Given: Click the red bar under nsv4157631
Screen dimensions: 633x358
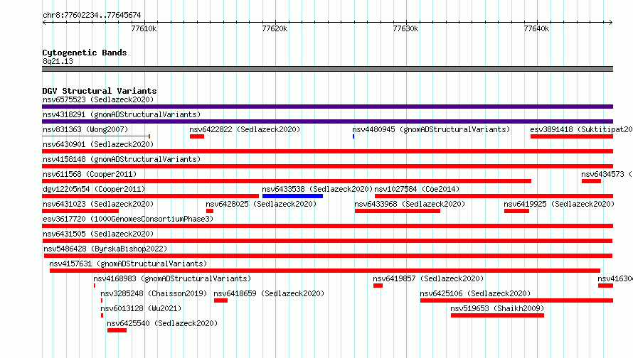Looking at the screenshot, I should click(325, 271).
